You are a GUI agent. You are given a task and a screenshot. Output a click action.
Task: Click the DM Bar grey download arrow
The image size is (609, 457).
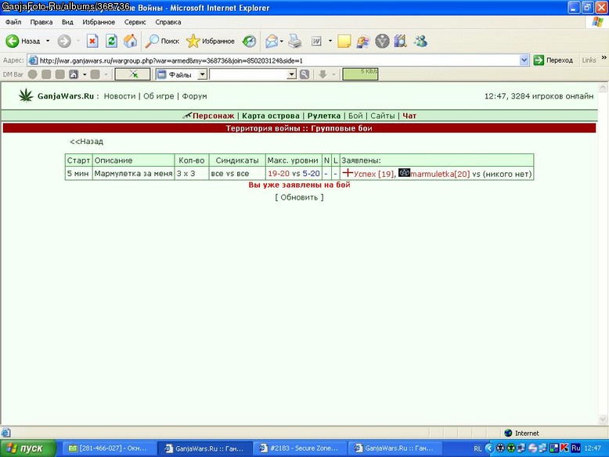tap(323, 74)
